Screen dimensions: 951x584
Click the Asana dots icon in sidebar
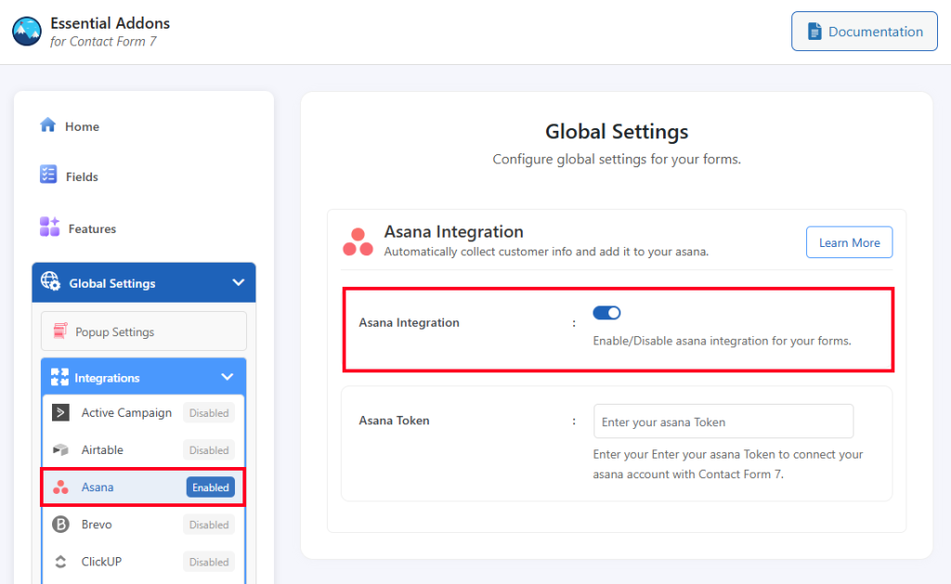60,487
